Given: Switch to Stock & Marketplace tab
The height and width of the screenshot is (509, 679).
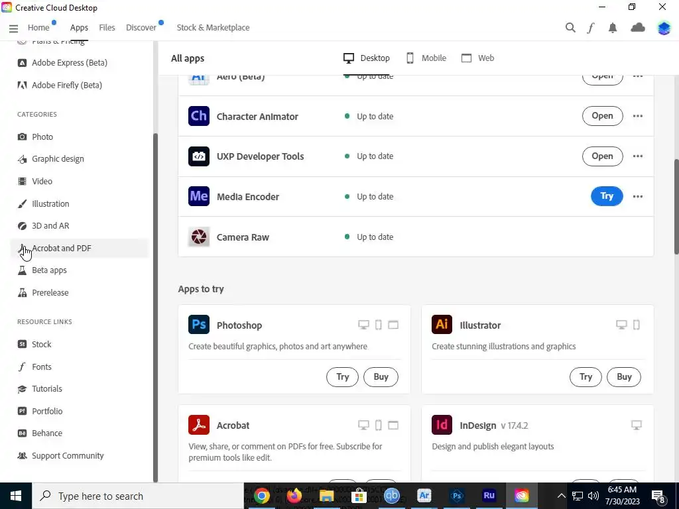Looking at the screenshot, I should tap(213, 28).
